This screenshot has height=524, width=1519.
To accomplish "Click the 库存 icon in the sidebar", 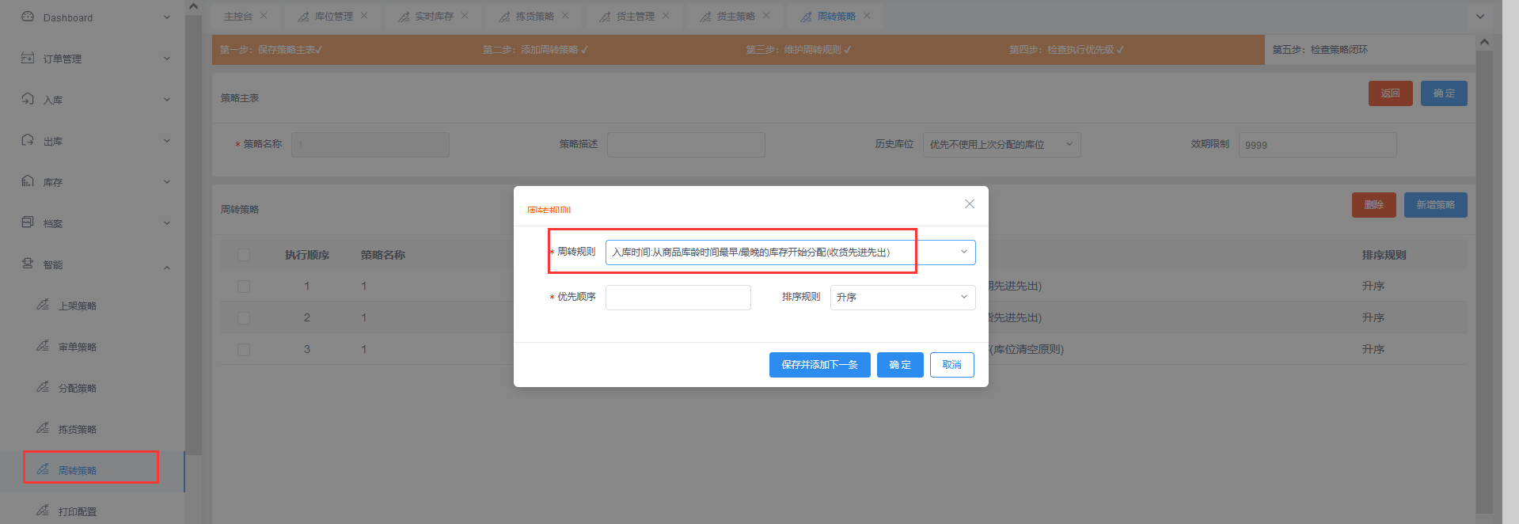I will [28, 181].
